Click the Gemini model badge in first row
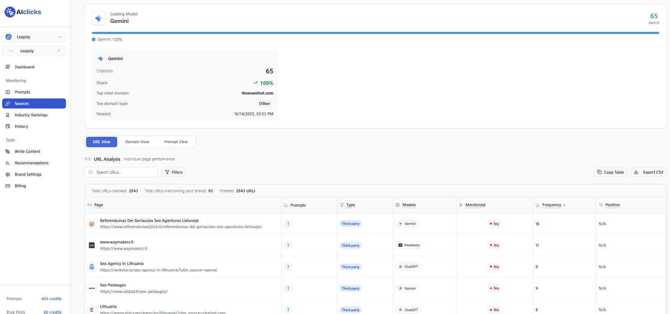 (407, 224)
